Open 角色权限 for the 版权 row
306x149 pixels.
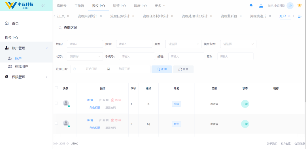[95, 128]
